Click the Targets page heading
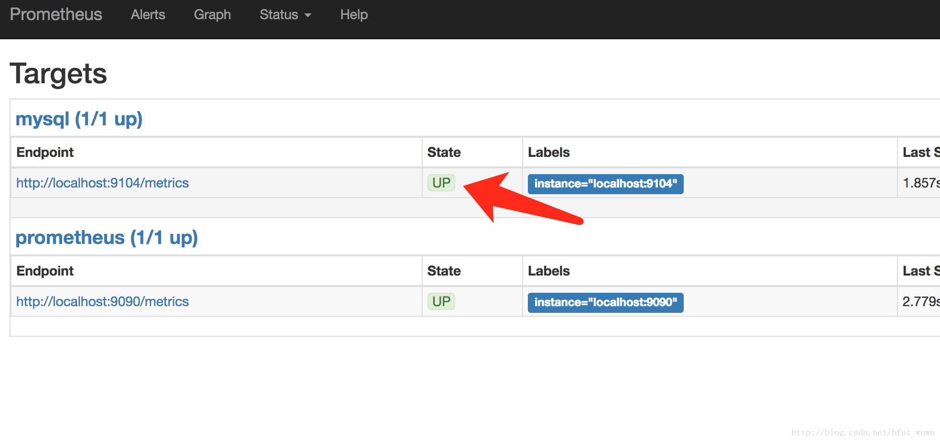940x442 pixels. (58, 74)
